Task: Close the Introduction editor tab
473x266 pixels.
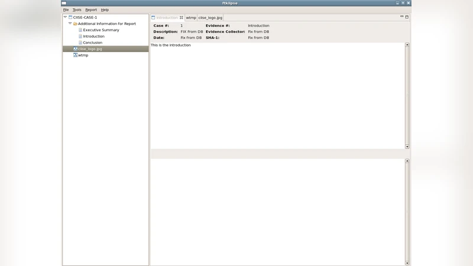Action: (182, 18)
